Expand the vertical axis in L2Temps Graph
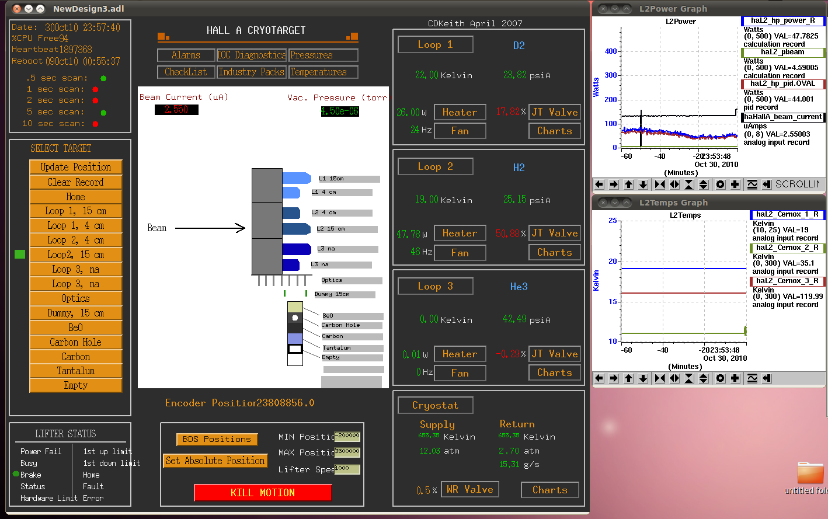 (704, 378)
